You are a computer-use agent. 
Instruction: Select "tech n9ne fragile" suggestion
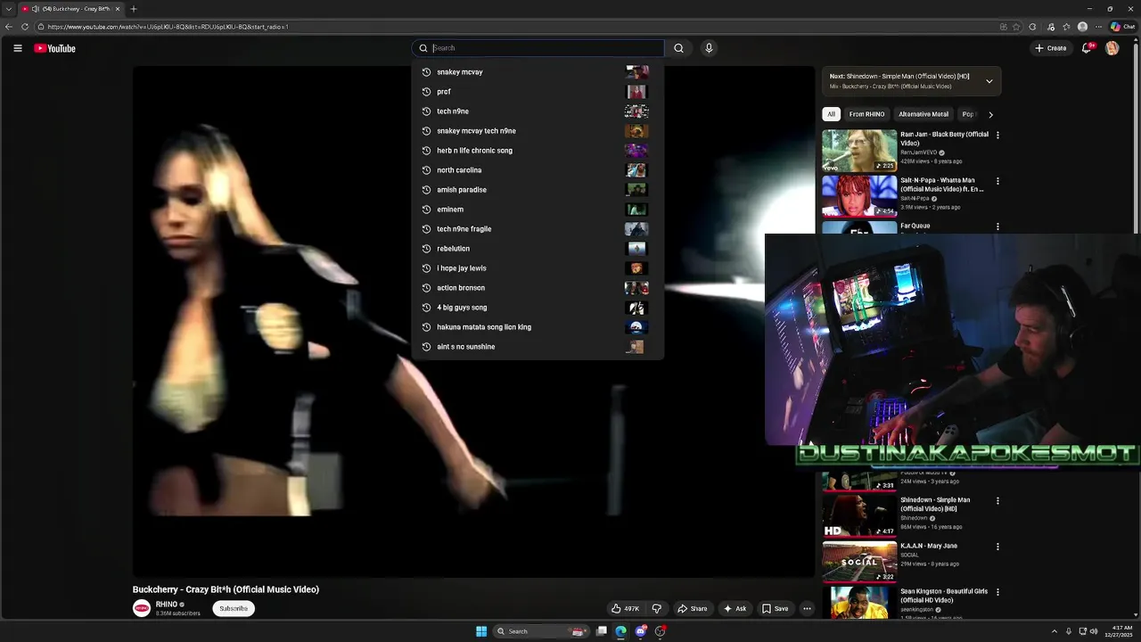538,229
